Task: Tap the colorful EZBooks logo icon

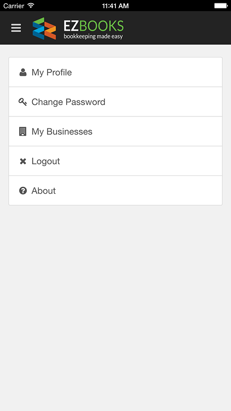Action: (x=44, y=28)
